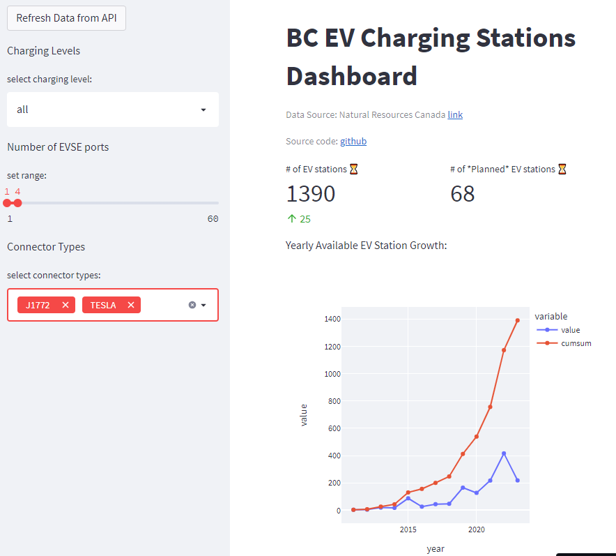This screenshot has height=556, width=616.
Task: Click the hourglass icon beside "# of *Planned* EV stations"
Action: tap(563, 168)
